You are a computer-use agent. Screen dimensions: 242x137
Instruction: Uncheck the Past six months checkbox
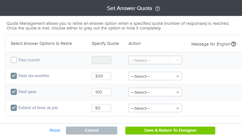click(14, 76)
